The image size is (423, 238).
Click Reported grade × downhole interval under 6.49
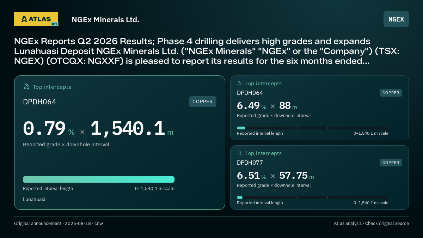pyautogui.click(x=274, y=116)
